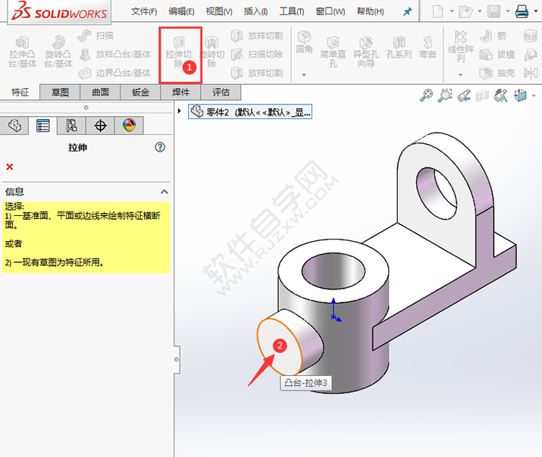The height and width of the screenshot is (457, 542).
Task: Click the panel collapse handle on the splitter
Action: (x=177, y=359)
